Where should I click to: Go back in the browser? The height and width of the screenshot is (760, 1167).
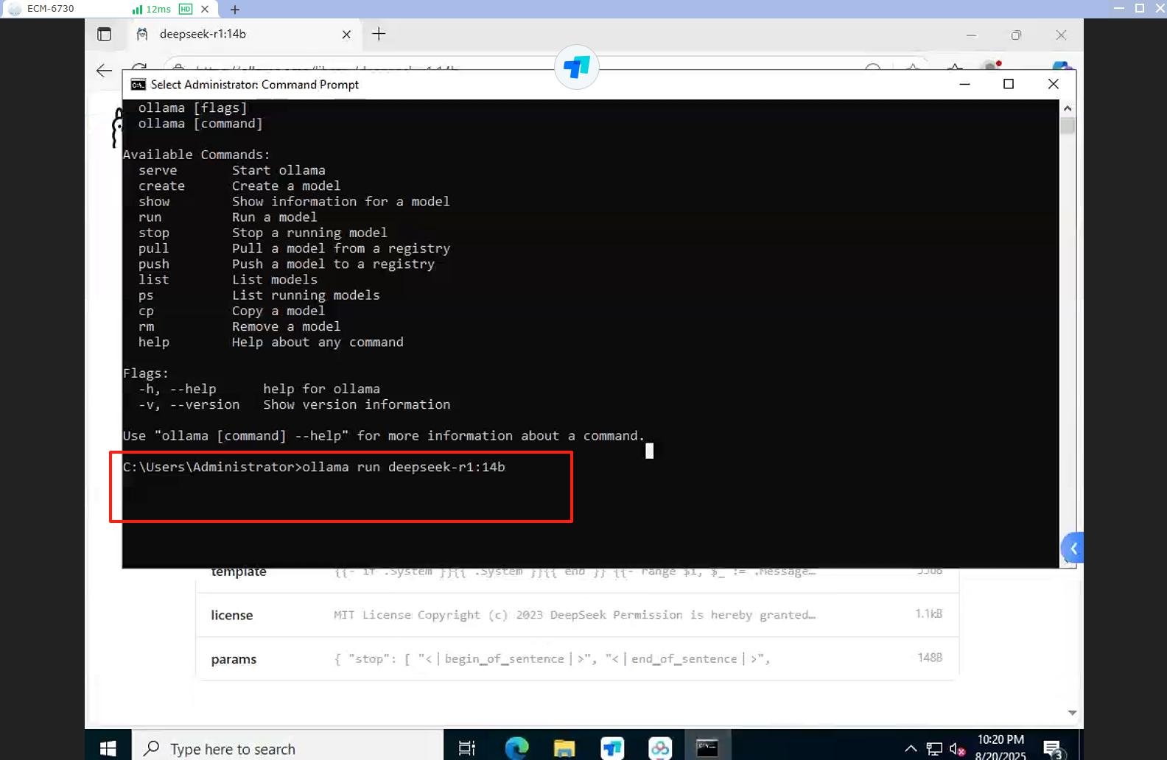tap(104, 71)
